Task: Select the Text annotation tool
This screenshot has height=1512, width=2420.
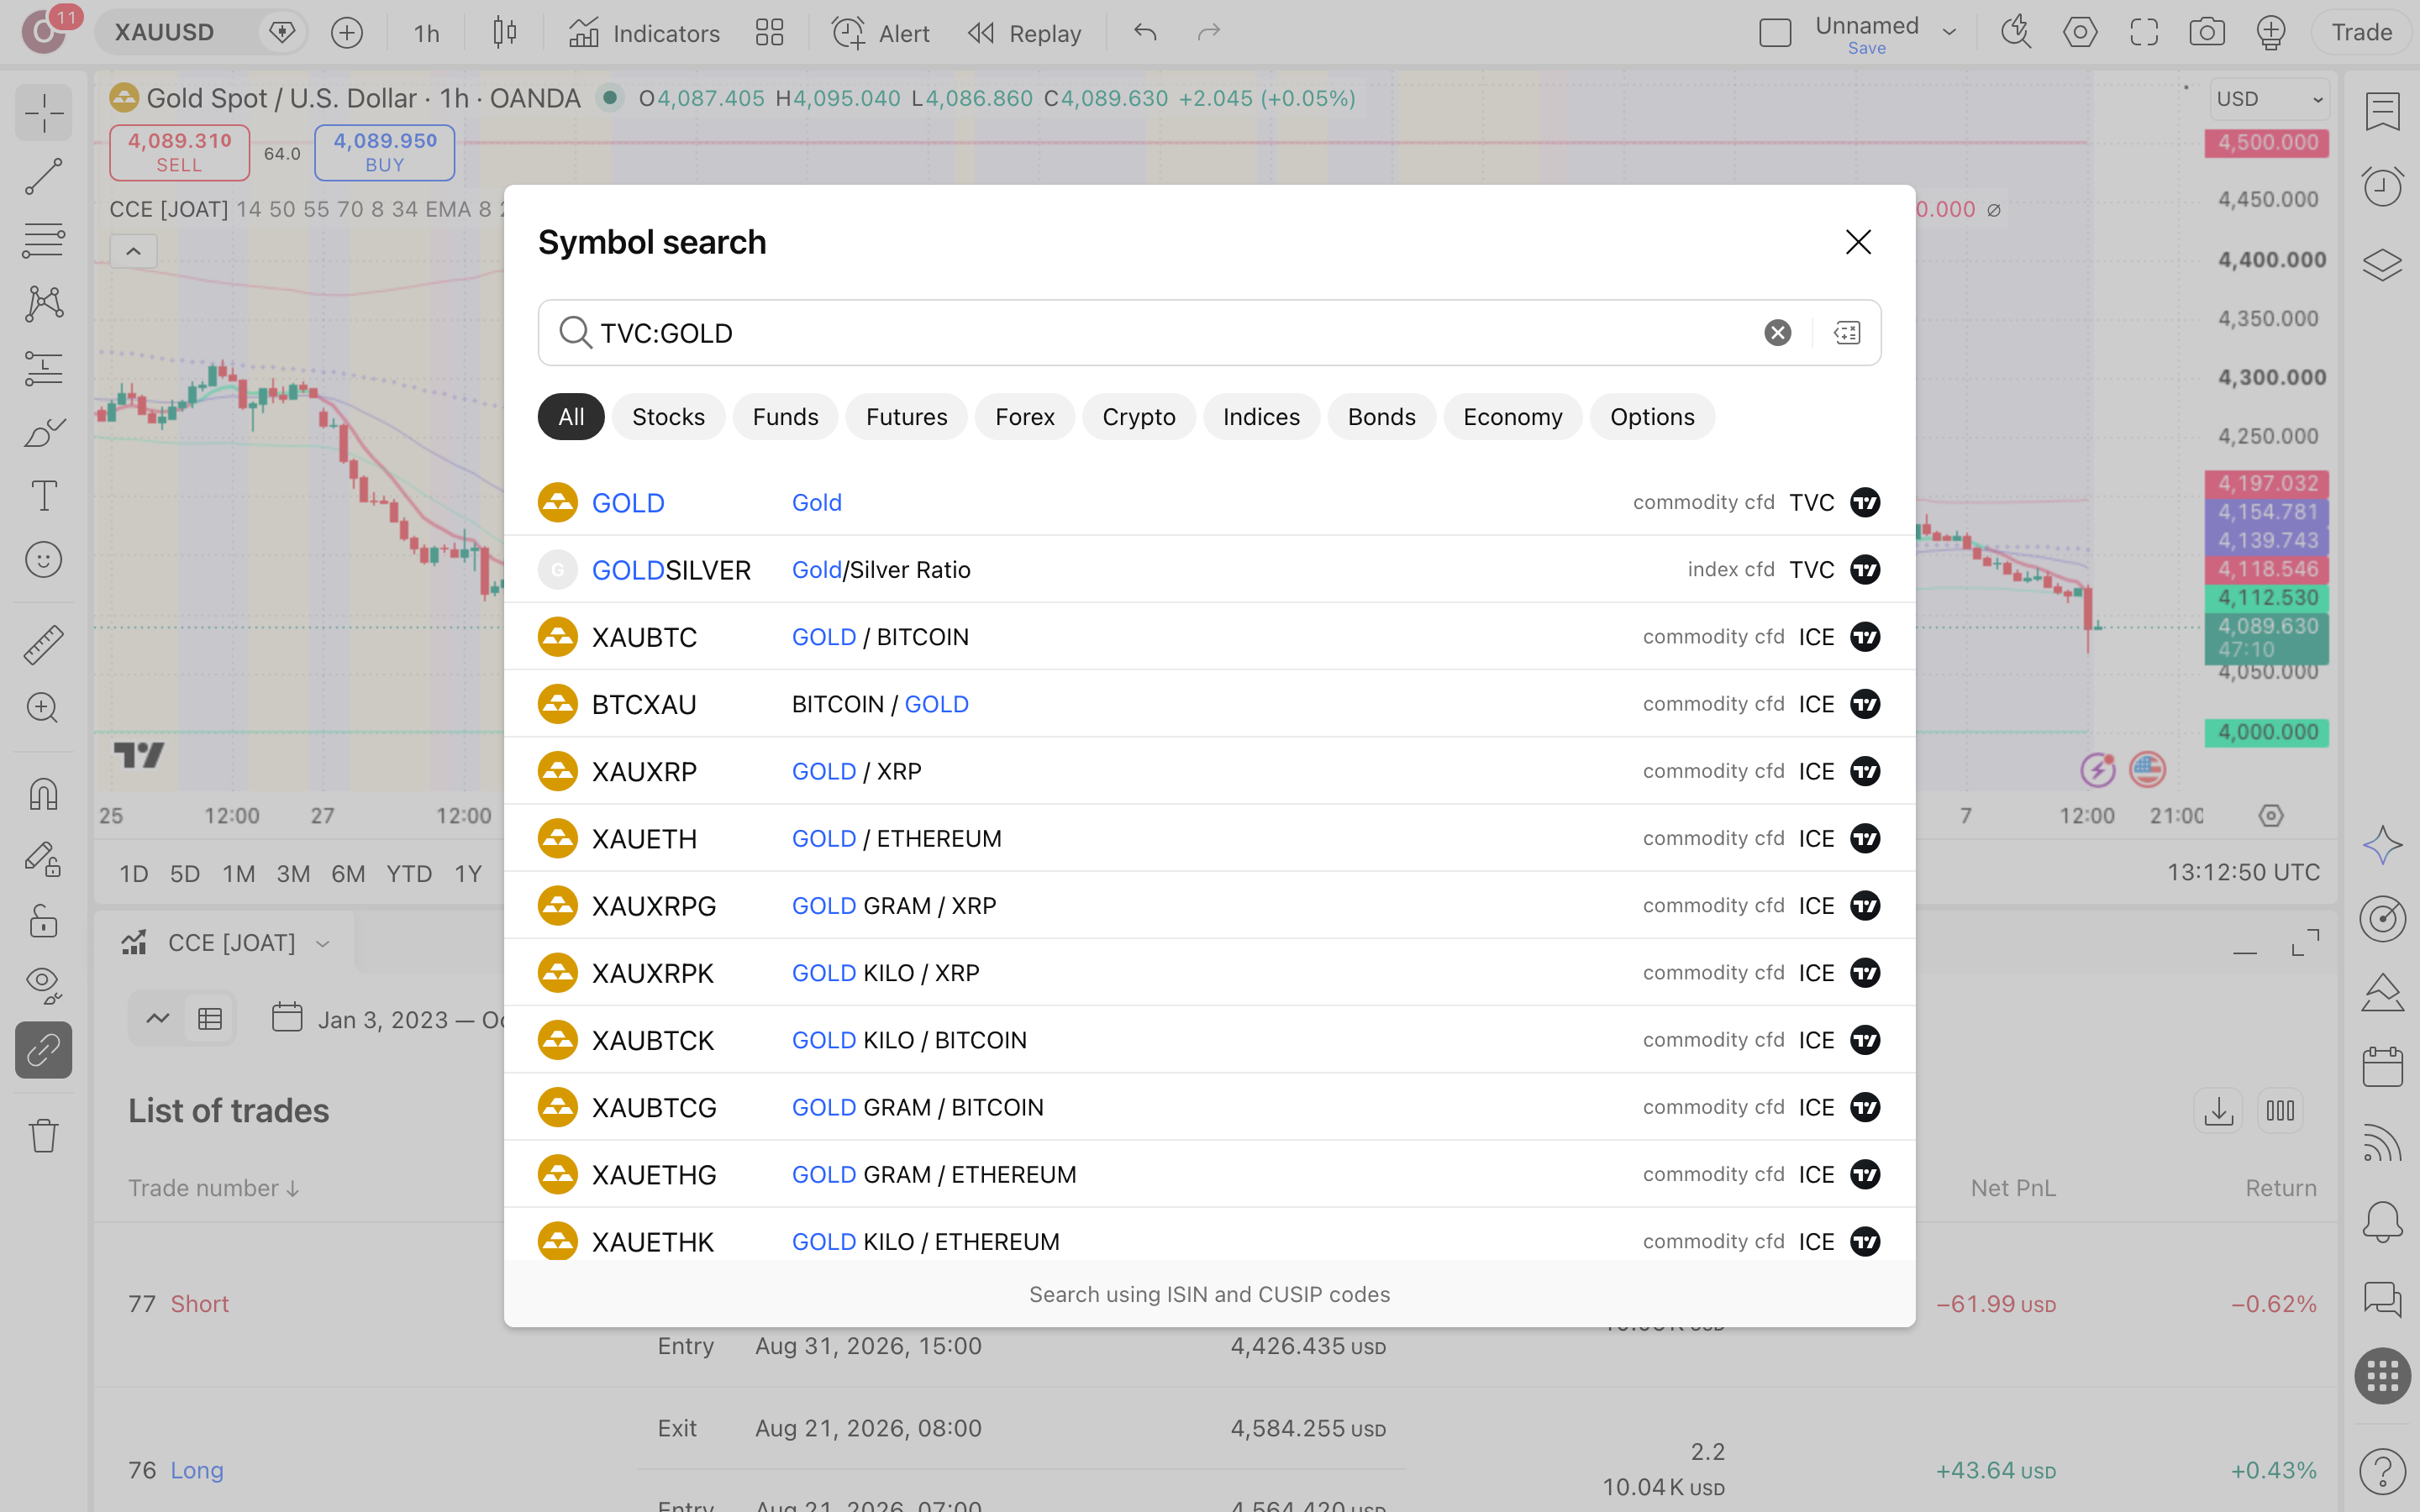Action: [x=43, y=496]
